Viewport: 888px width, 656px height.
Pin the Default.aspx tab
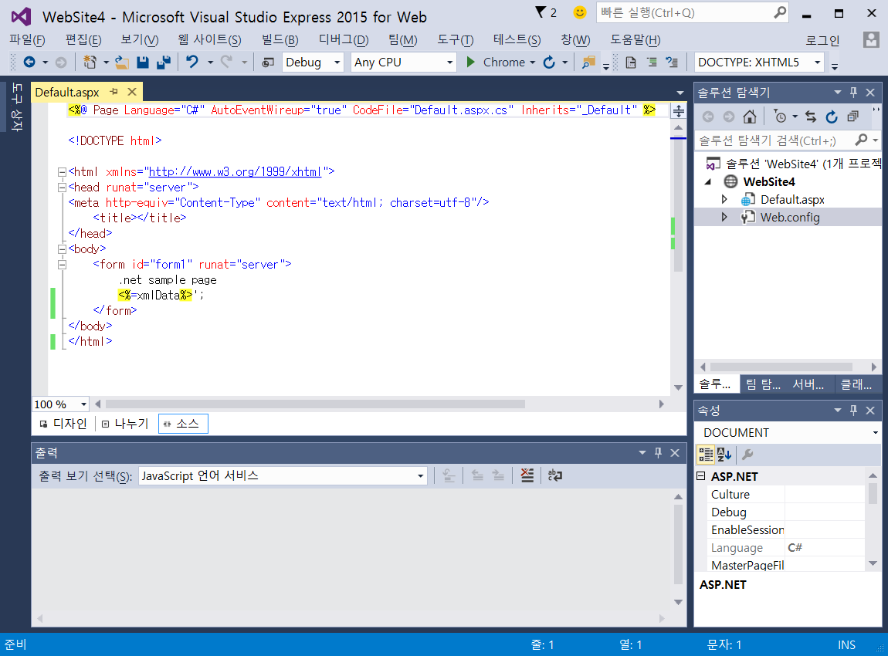coord(114,92)
